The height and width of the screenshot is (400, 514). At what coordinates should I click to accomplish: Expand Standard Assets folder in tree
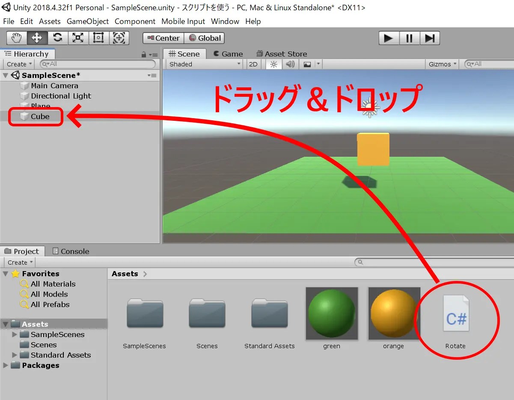click(x=15, y=355)
